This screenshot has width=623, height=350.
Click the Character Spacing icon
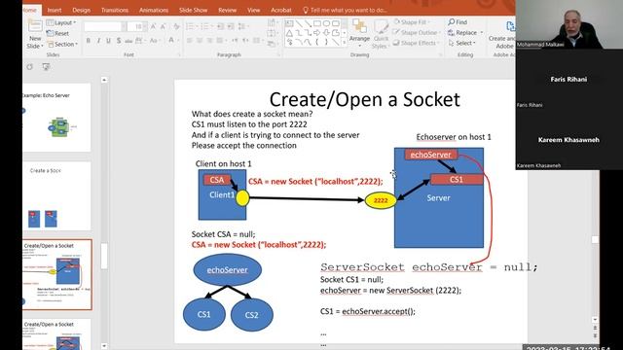(x=139, y=41)
